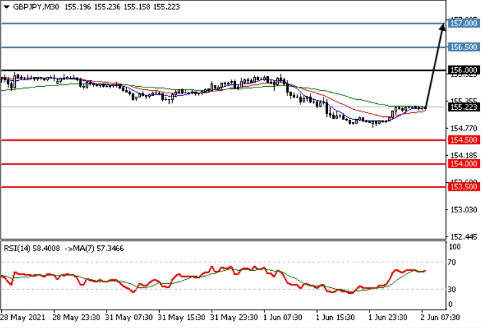The width and height of the screenshot is (482, 328).
Task: Click the OHLC values 155.196 155.236 155.158 155.223
Action: pyautogui.click(x=122, y=7)
